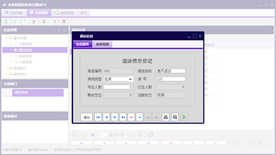Select the search preview toolbar icon
This screenshot has width=276, height=155.
click(x=6, y=21)
